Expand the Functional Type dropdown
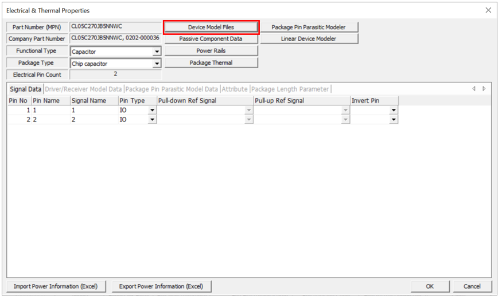 point(157,52)
